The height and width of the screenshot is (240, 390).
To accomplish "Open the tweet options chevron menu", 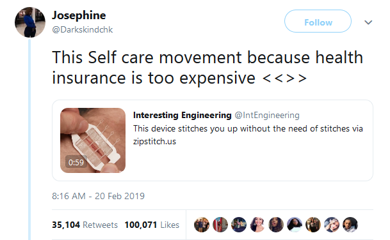I will pyautogui.click(x=368, y=22).
